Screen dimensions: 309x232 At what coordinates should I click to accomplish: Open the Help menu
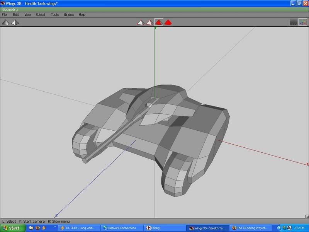click(82, 15)
